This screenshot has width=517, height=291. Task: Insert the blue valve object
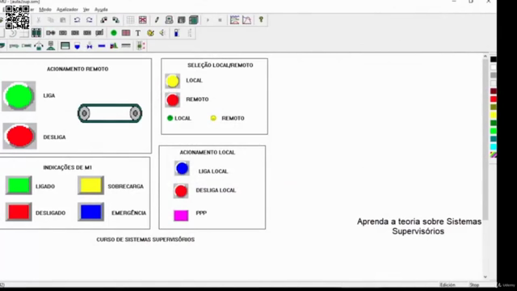[x=90, y=46]
